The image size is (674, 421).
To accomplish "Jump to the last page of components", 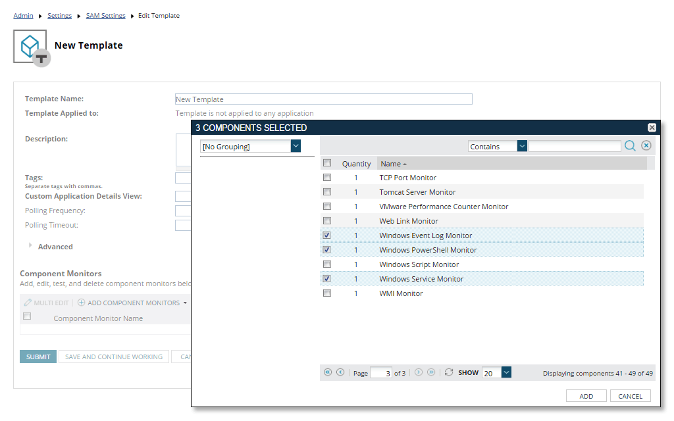I will click(x=431, y=372).
